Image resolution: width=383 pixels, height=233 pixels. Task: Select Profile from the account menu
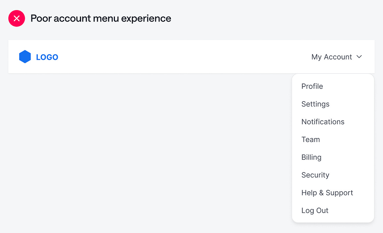[x=312, y=86]
